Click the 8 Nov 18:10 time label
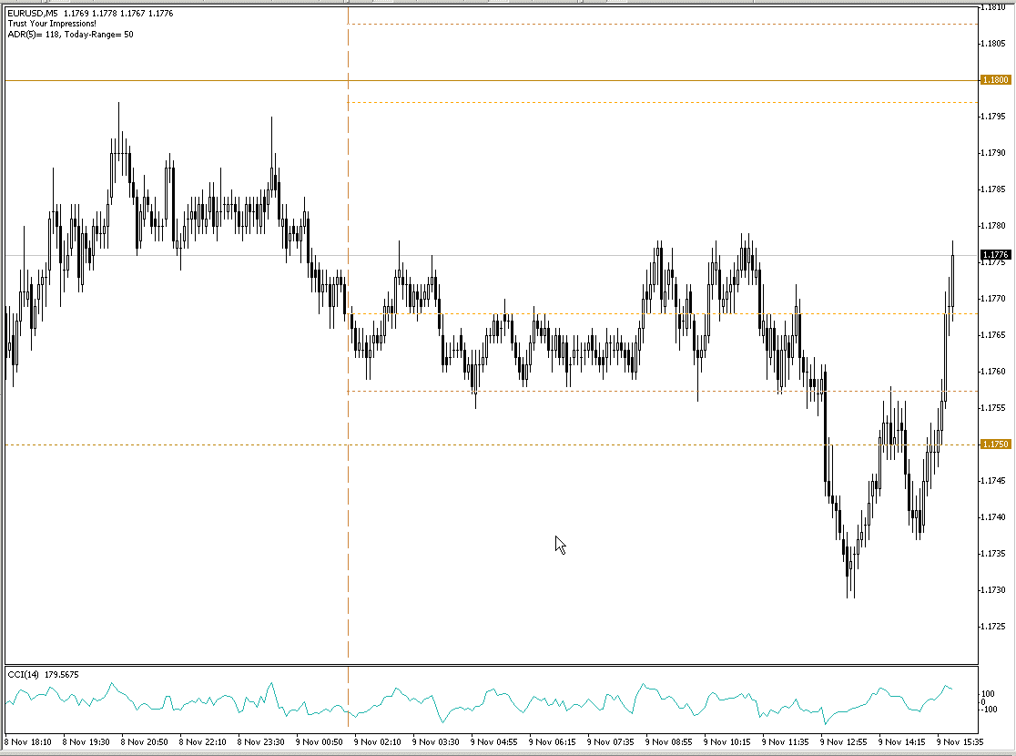 [29, 741]
